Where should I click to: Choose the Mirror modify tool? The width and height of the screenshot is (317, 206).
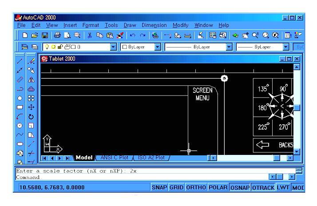(x=31, y=79)
